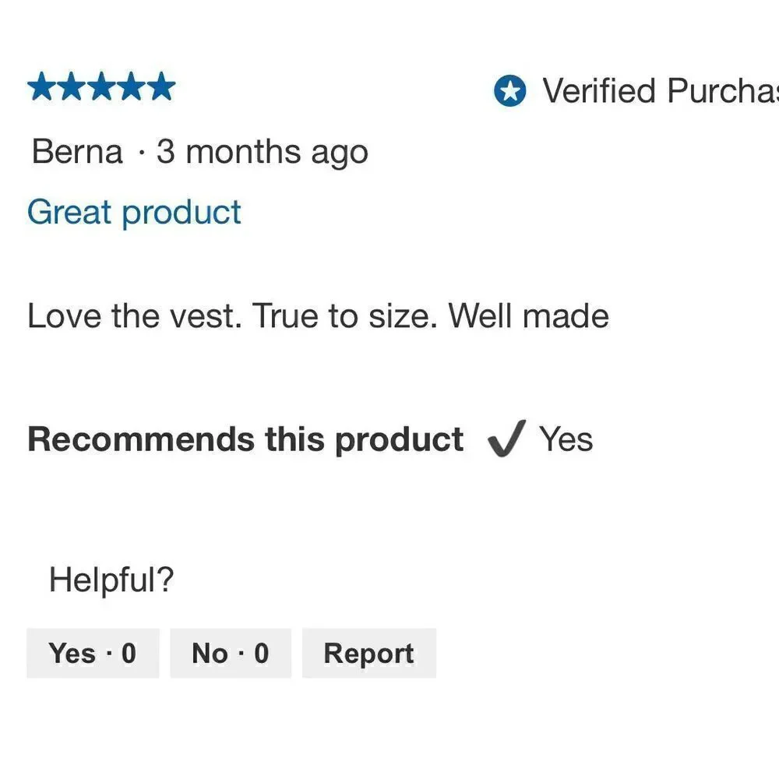Report this review
The height and width of the screenshot is (779, 779).
pos(369,653)
